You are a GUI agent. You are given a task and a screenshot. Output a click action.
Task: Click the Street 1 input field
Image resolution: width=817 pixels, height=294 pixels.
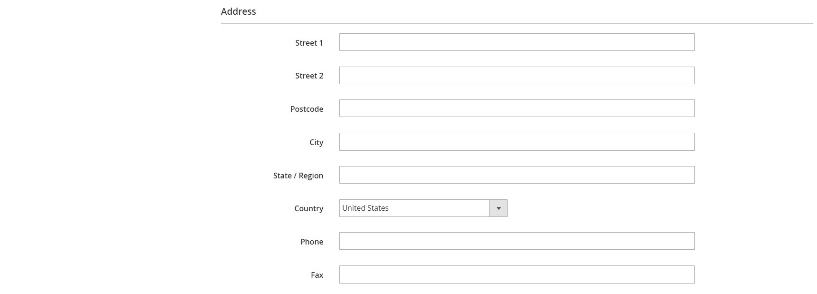click(517, 42)
